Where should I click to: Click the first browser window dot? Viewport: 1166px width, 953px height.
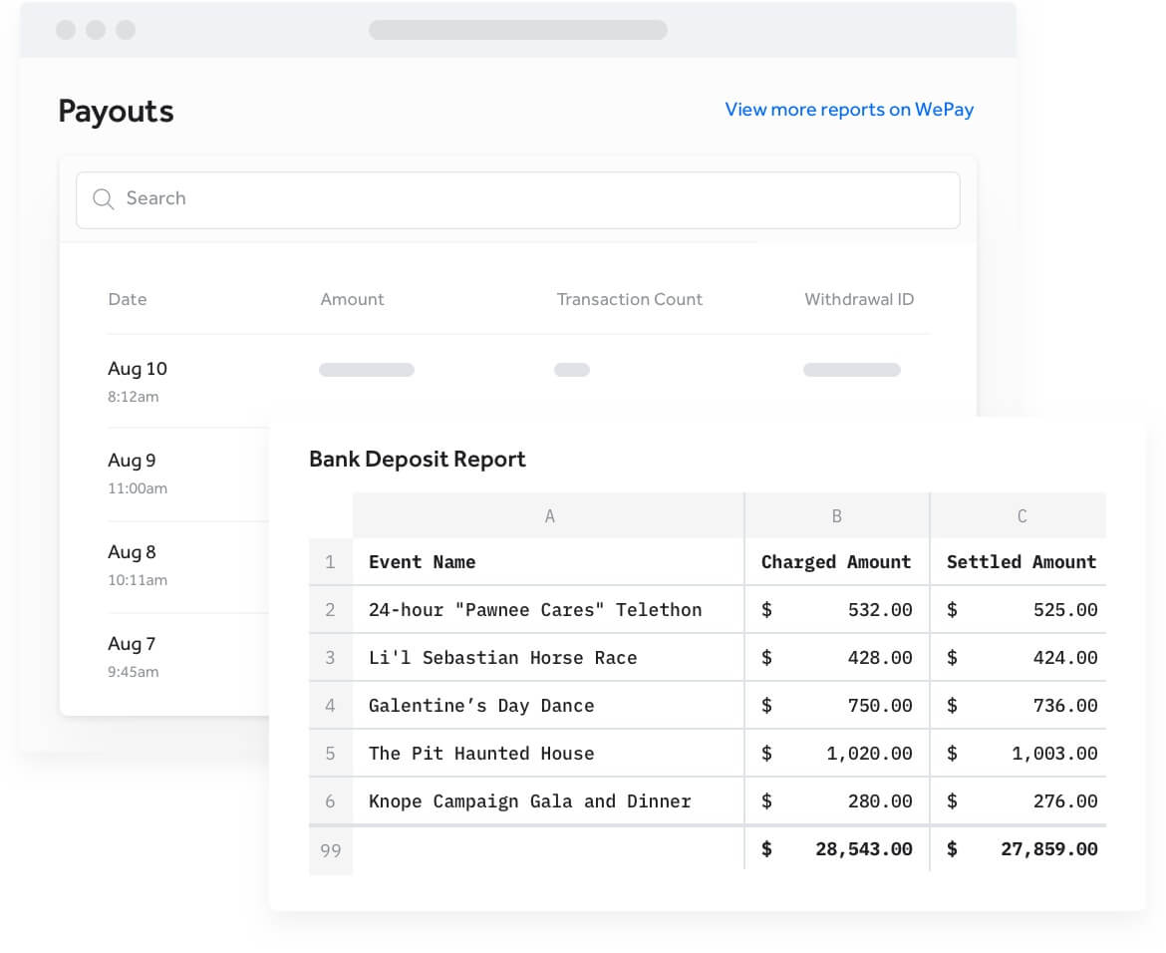coord(66,30)
